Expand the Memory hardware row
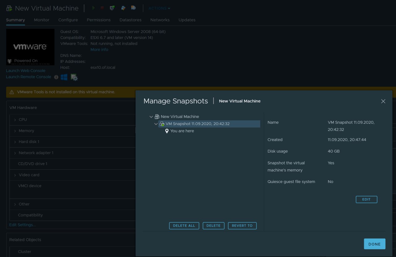This screenshot has height=257, width=396. click(x=15, y=131)
